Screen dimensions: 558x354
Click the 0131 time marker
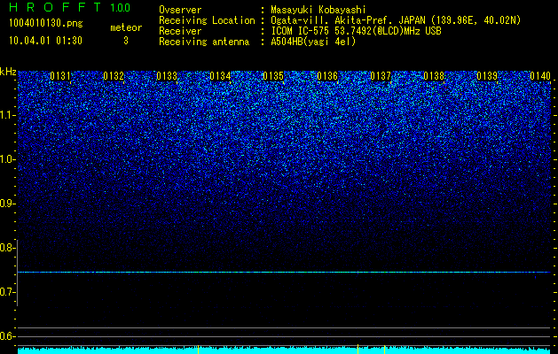(x=60, y=76)
